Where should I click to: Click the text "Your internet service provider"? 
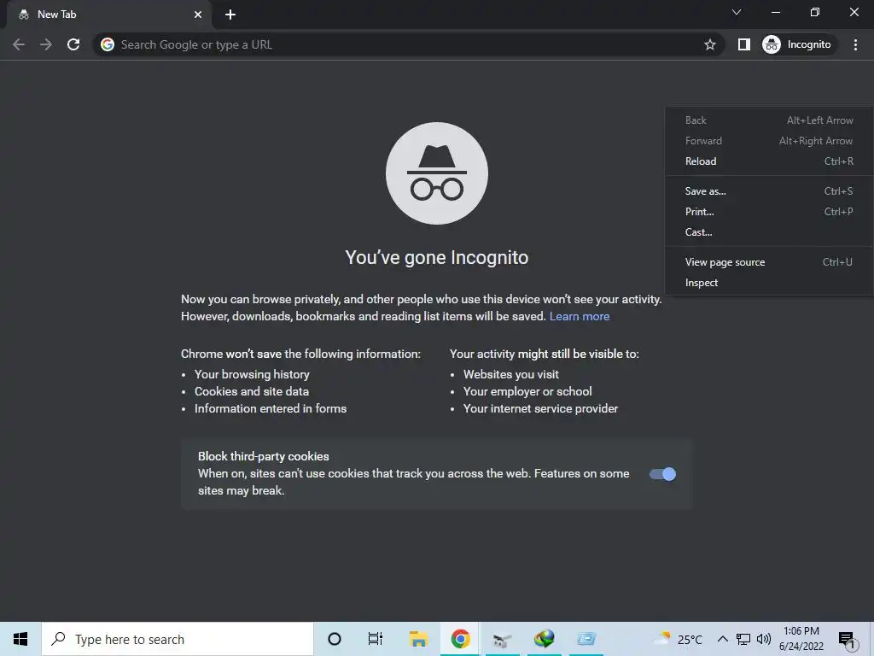(x=540, y=409)
